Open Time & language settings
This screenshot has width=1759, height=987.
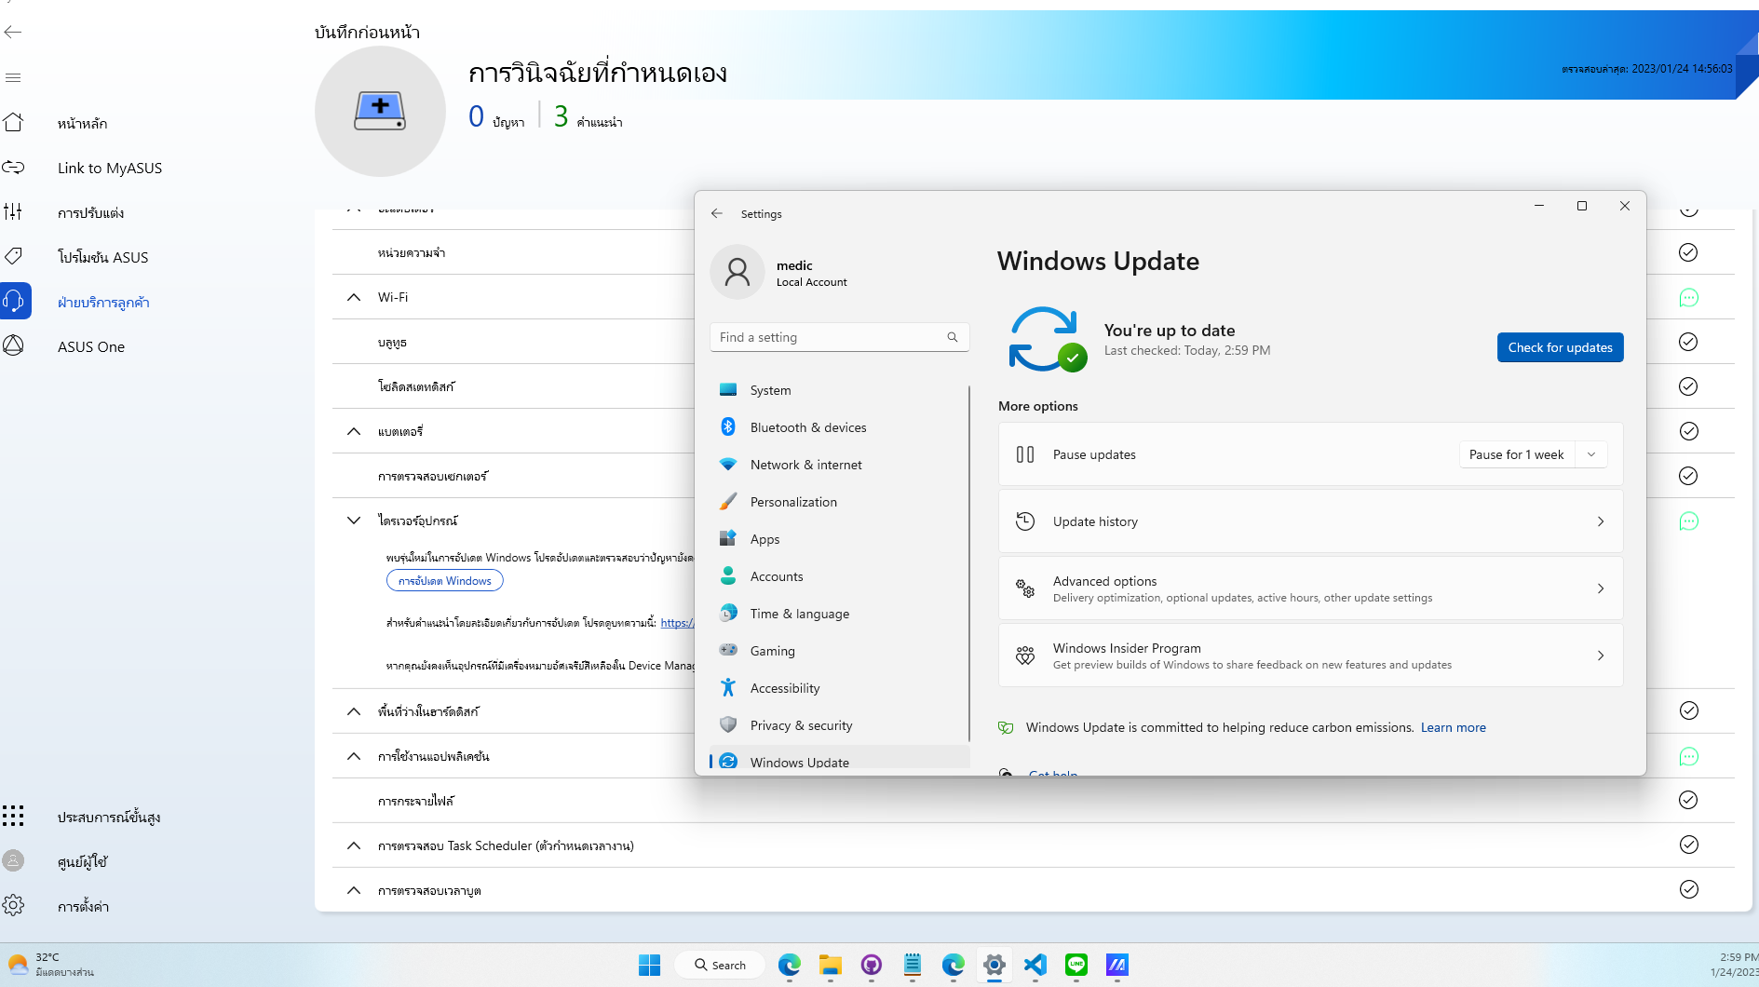(x=840, y=614)
